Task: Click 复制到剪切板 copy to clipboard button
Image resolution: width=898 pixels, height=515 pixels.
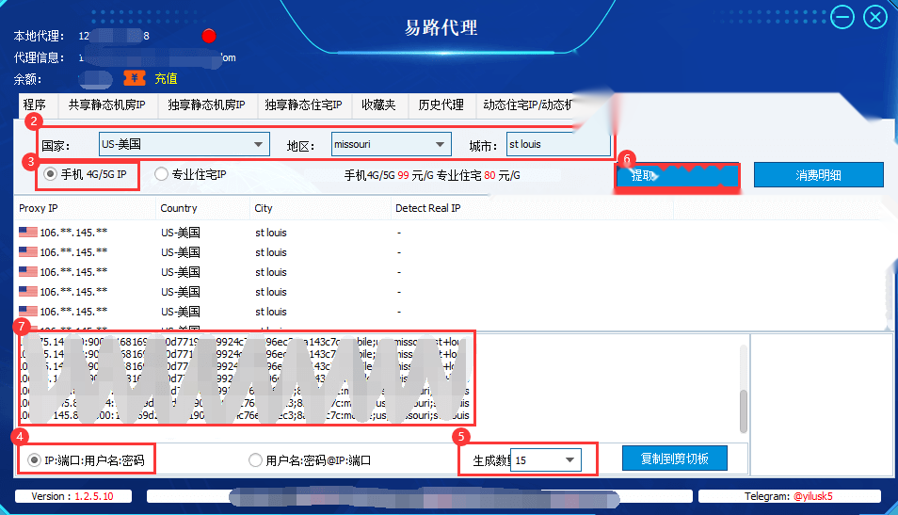Action: pos(675,459)
